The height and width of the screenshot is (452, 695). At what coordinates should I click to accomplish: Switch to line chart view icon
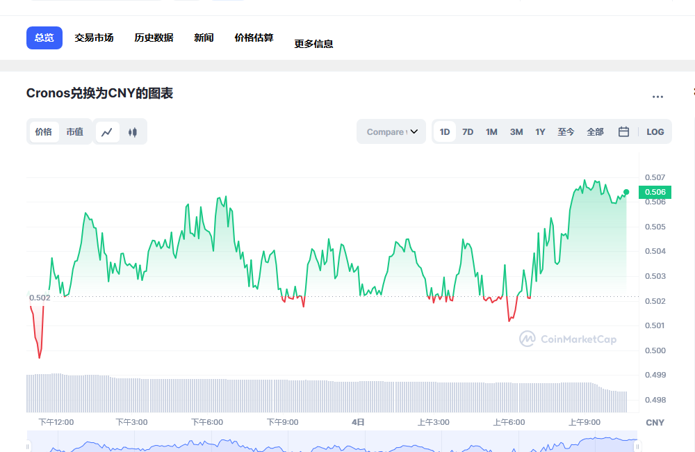[x=107, y=132]
